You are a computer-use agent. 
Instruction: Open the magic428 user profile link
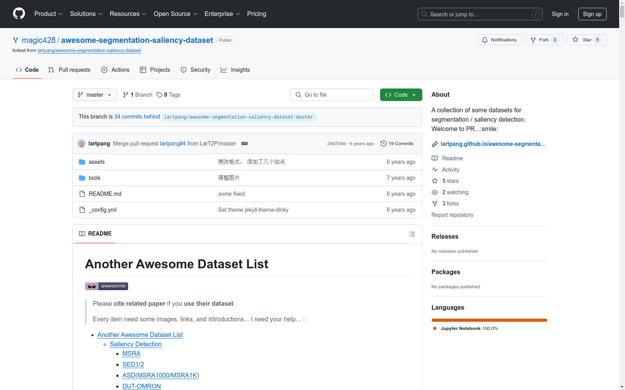point(39,40)
